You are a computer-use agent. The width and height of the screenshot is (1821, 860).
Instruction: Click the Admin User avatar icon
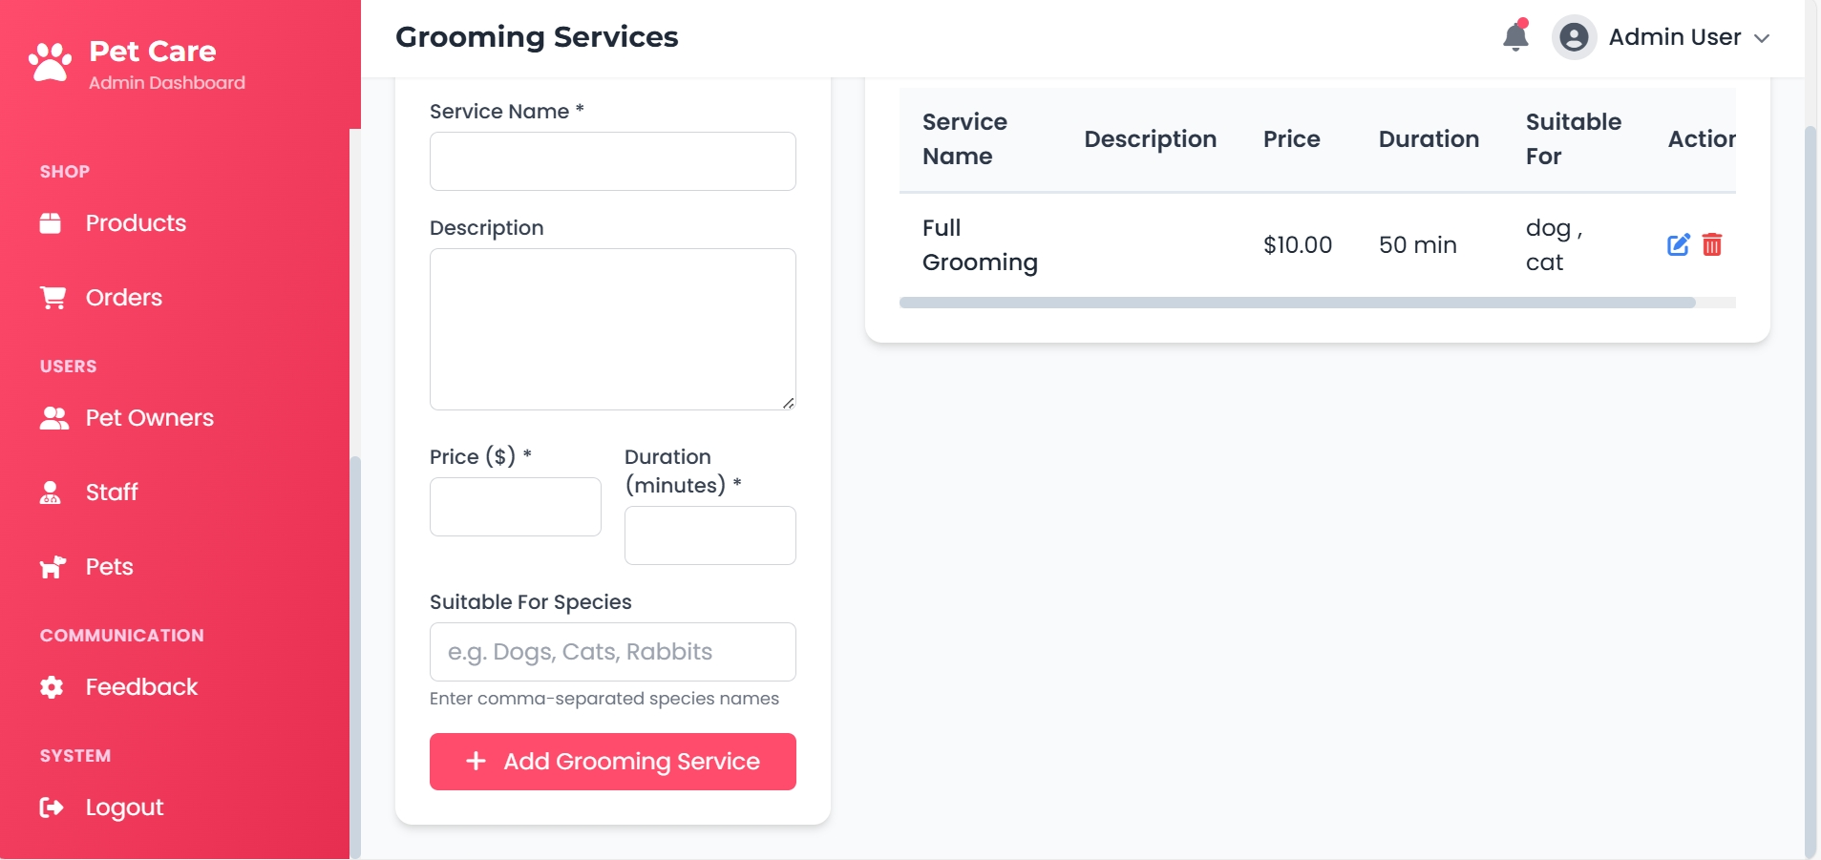(1574, 37)
